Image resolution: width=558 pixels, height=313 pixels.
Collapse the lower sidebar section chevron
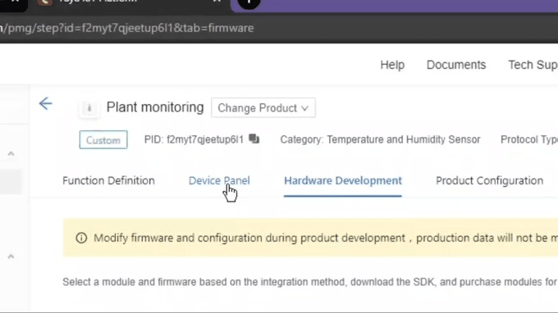tap(11, 256)
